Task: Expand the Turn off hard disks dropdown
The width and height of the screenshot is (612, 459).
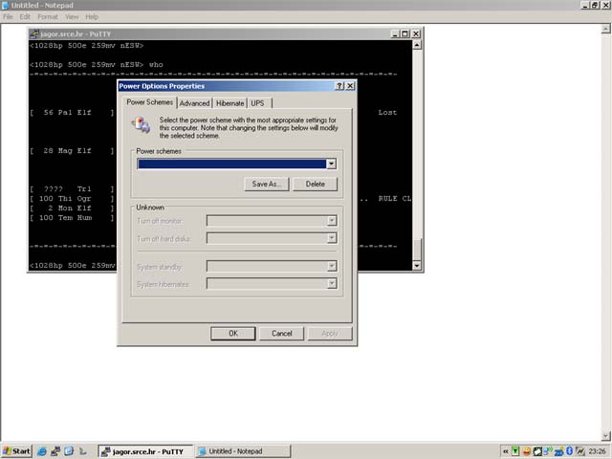Action: point(332,238)
